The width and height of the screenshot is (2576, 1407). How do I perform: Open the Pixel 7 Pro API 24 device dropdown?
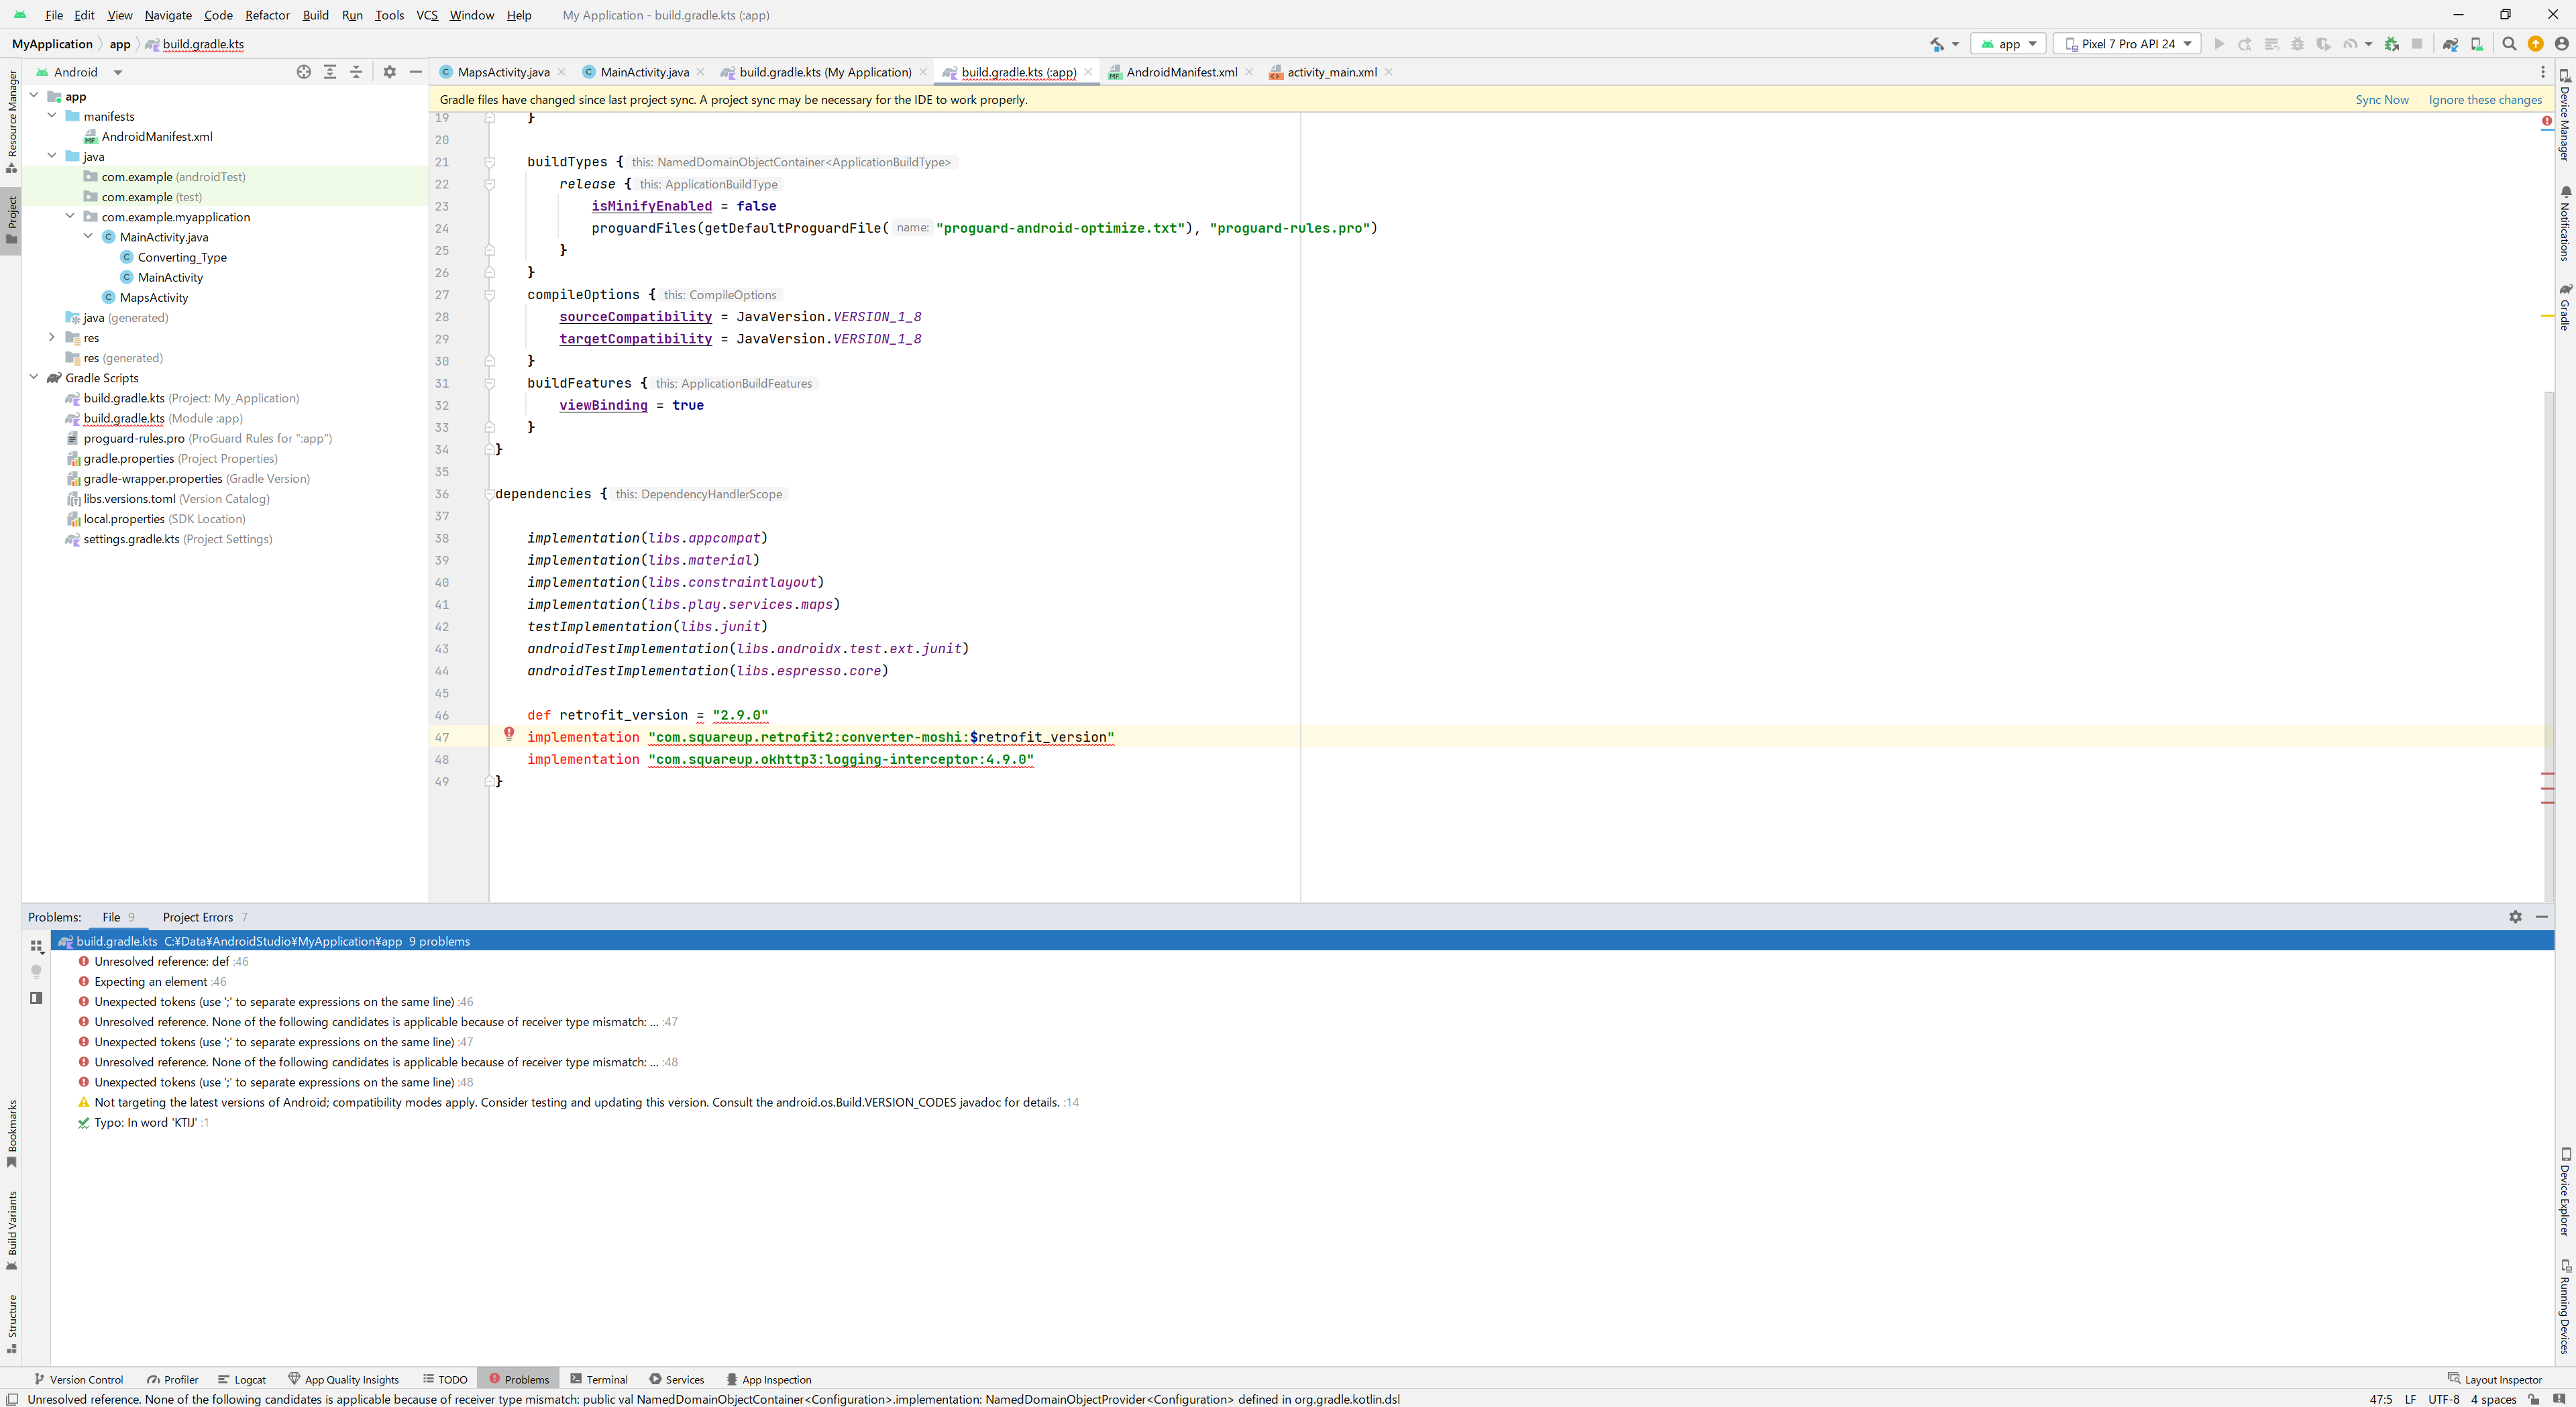point(2127,44)
